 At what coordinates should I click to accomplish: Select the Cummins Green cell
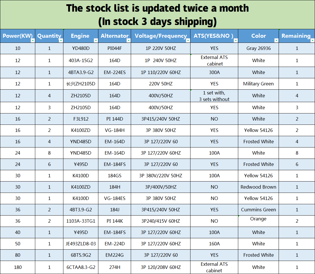(x=258, y=210)
